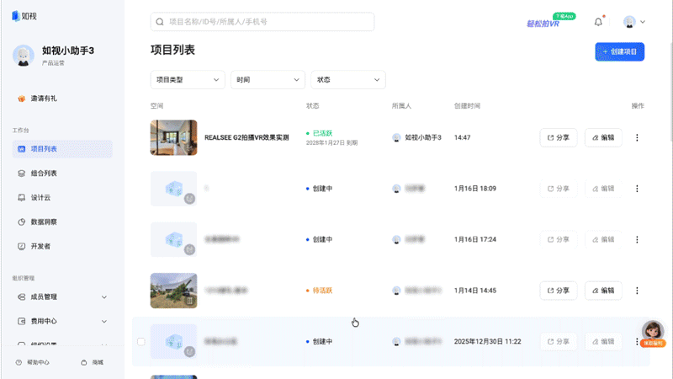This screenshot has width=673, height=379.
Task: Click the customer service avatar icon
Action: click(x=653, y=334)
